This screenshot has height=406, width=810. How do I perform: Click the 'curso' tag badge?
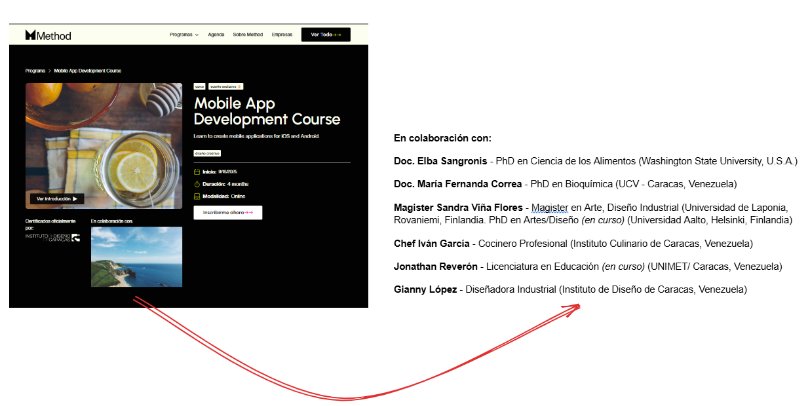(x=199, y=86)
